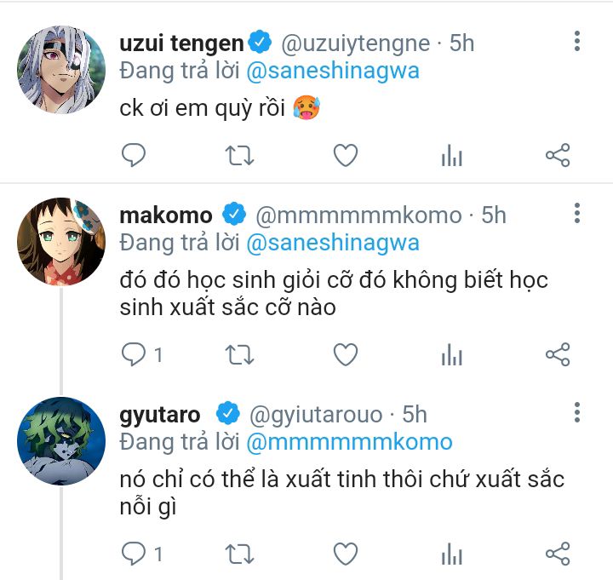Open uzui tengen's profile picture

61,68
